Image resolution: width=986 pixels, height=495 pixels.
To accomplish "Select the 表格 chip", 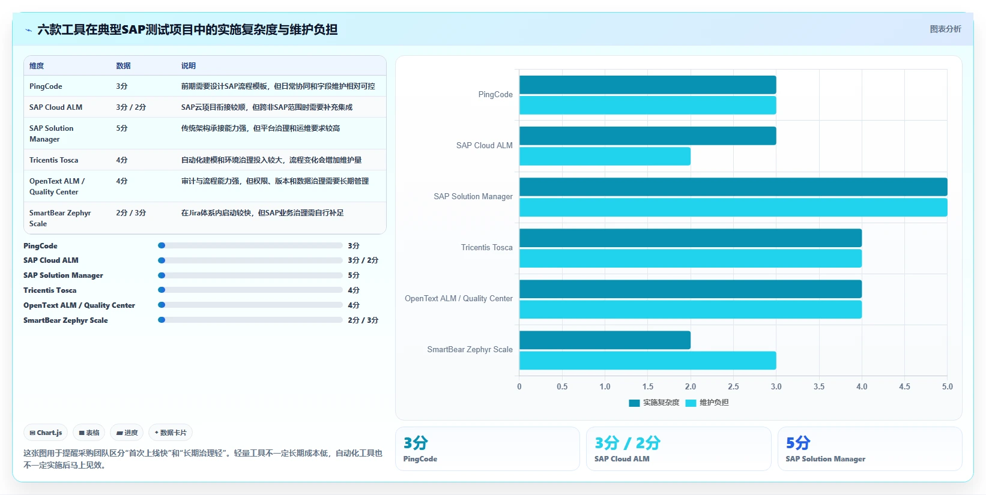I will (x=89, y=433).
